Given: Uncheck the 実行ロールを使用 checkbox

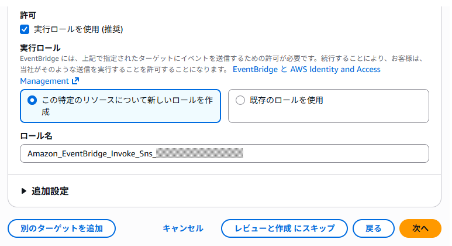Looking at the screenshot, I should [25, 29].
